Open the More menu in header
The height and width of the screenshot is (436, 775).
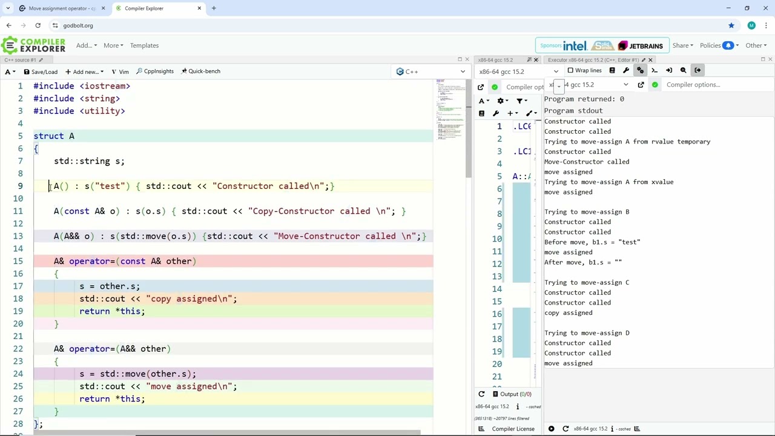click(113, 45)
